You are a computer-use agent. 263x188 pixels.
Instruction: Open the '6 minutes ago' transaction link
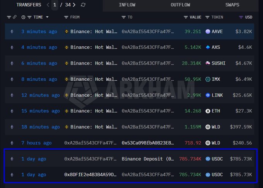click(x=39, y=63)
